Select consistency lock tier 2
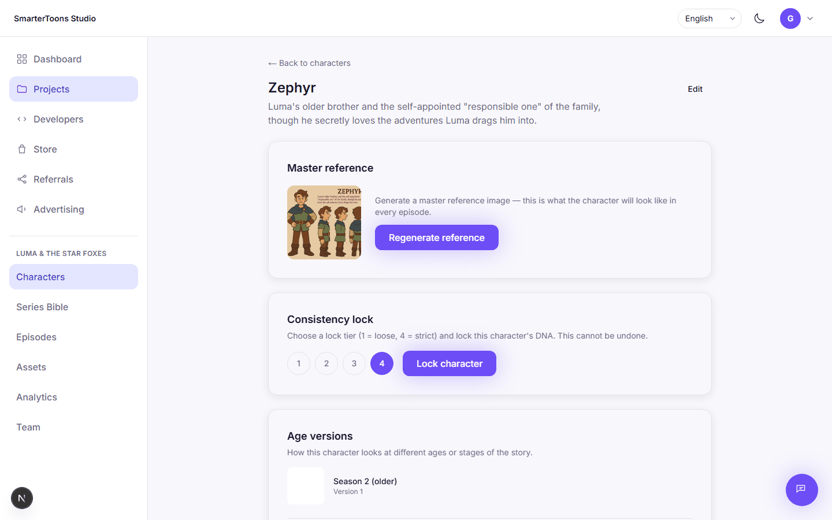Screen dimensions: 832x520 pyautogui.click(x=326, y=363)
